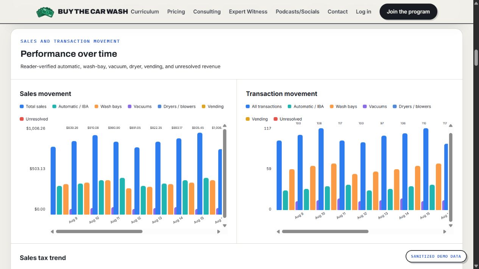This screenshot has height=269, width=479.
Task: Click right arrow of Transaction movement scrollbar
Action: 445,232
